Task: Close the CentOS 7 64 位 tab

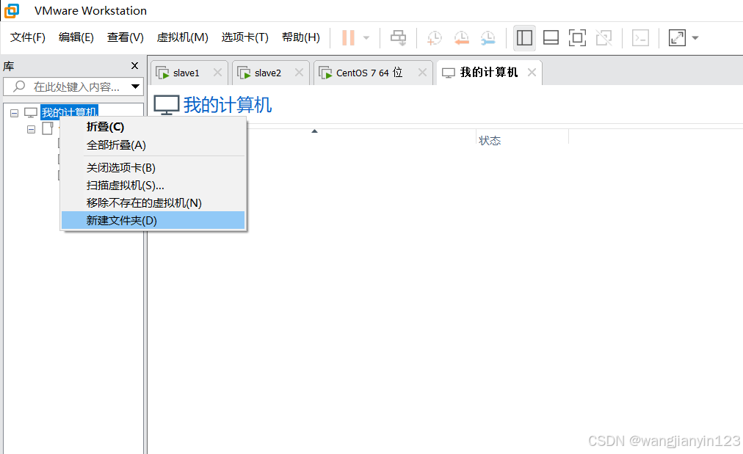Action: (422, 73)
